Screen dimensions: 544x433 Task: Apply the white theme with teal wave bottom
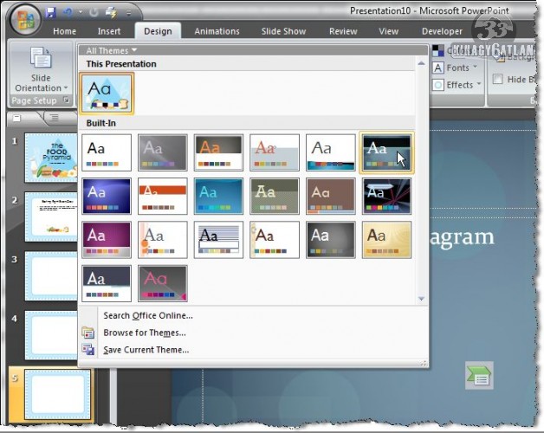click(331, 152)
